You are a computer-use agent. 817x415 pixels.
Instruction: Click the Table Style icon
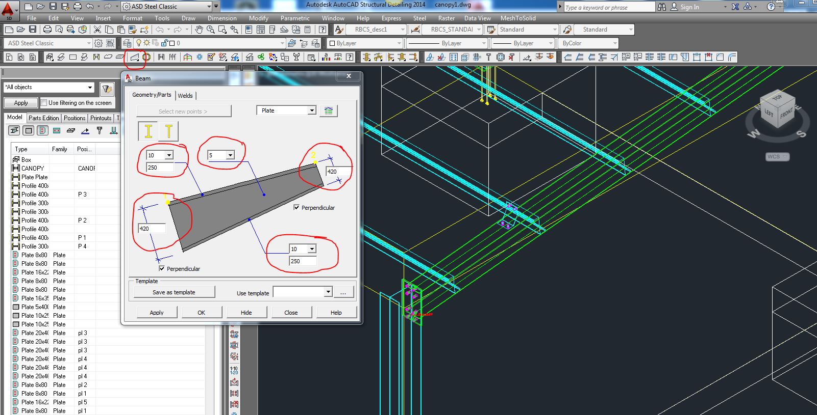tap(491, 30)
